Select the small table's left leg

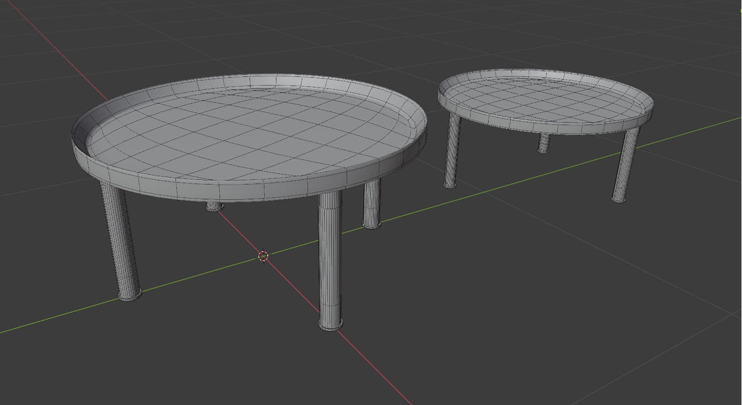click(x=452, y=151)
